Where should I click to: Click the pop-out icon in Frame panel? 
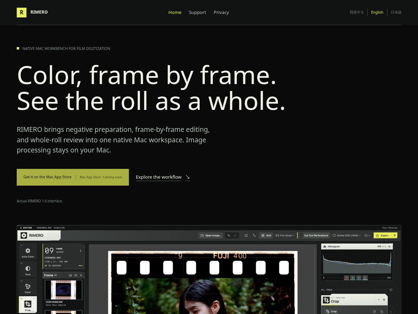pyautogui.click(x=76, y=275)
